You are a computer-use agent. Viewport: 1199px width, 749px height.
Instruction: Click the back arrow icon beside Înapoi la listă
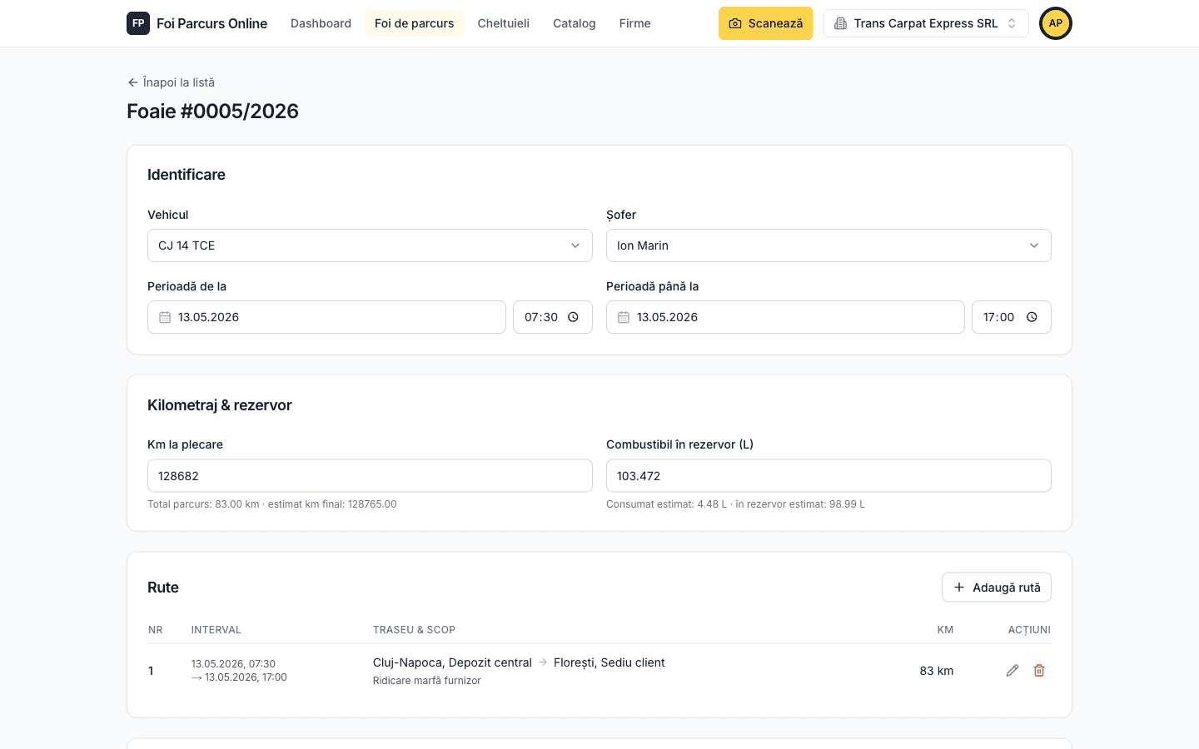[132, 82]
